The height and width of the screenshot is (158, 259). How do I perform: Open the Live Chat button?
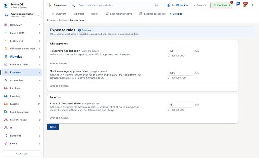221,5
